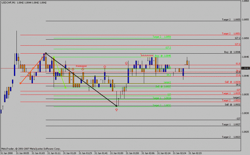Image resolution: width=250 pixels, height=155 pixels.
Task: Click the MetaQuotes Software Corp. copyright text
Action: click(x=31, y=149)
